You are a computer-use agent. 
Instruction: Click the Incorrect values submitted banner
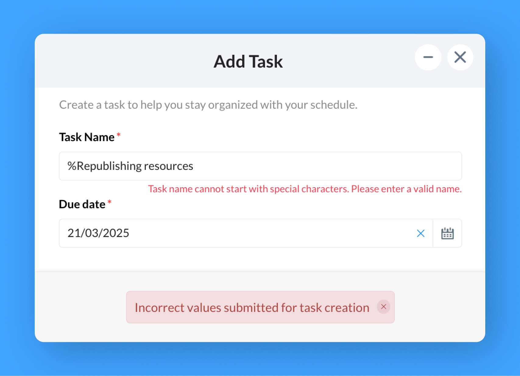point(252,307)
